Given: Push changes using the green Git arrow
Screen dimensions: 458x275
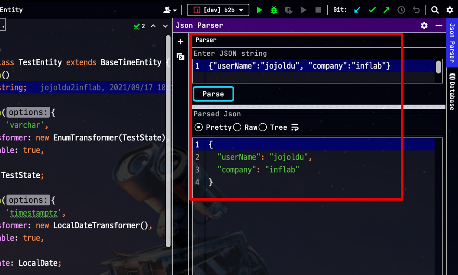Looking at the screenshot, I should tap(386, 10).
